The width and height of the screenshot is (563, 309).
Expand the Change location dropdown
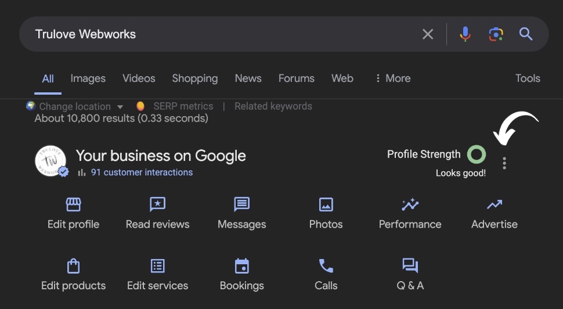coord(81,106)
